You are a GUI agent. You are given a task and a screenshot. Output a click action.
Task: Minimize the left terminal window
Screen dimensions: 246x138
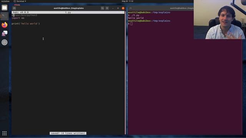tap(113, 8)
